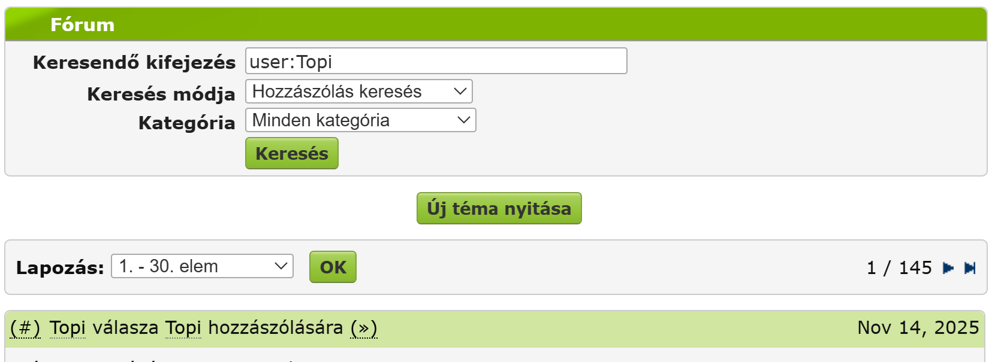Image resolution: width=992 pixels, height=362 pixels.
Task: Click the Nov 14, 2025 post date
Action: (918, 327)
